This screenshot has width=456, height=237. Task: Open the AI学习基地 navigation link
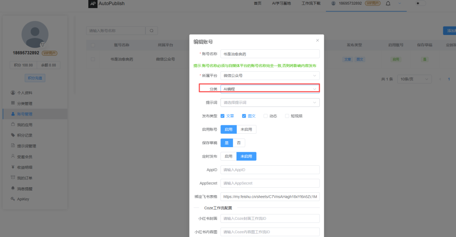pyautogui.click(x=281, y=3)
